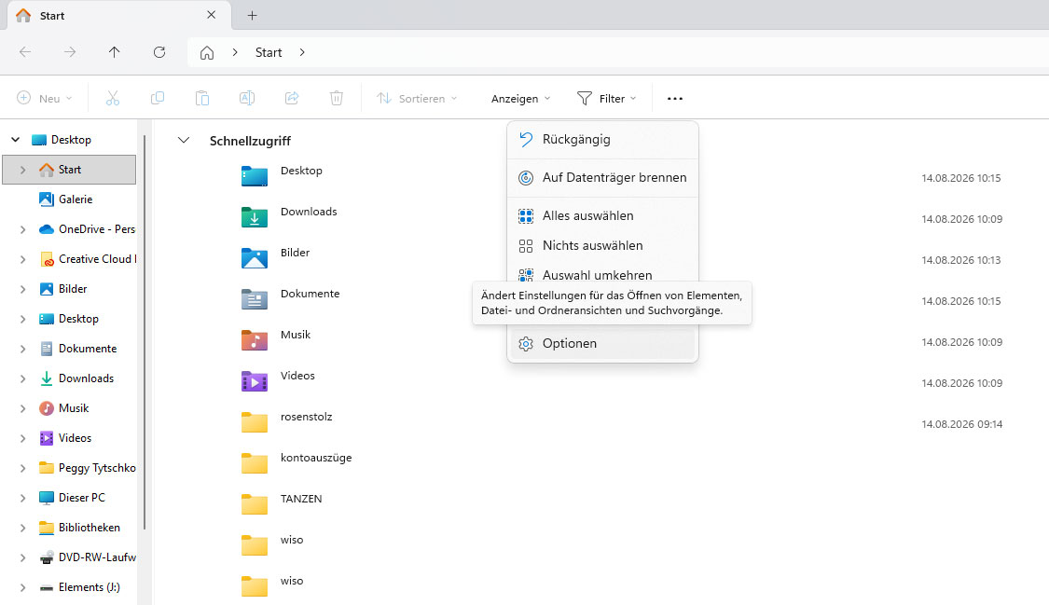Click the navigation pane scrollbar
1049x605 pixels.
(x=145, y=332)
